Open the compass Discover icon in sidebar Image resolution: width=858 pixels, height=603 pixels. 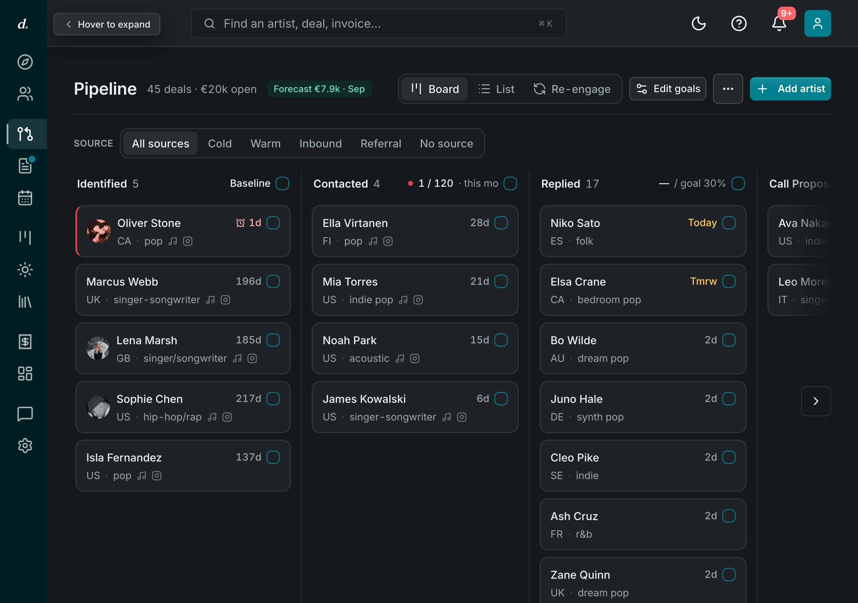[25, 62]
